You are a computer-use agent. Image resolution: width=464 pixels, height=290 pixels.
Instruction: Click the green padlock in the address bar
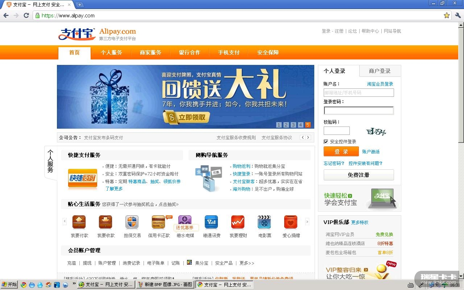[37, 16]
